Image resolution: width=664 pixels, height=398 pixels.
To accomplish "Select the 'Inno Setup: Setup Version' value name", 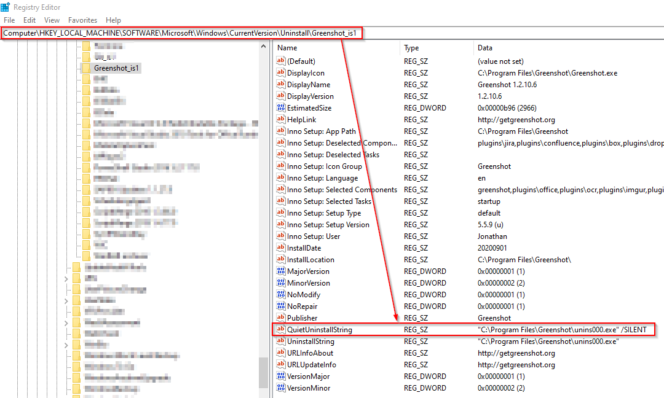I will [328, 225].
